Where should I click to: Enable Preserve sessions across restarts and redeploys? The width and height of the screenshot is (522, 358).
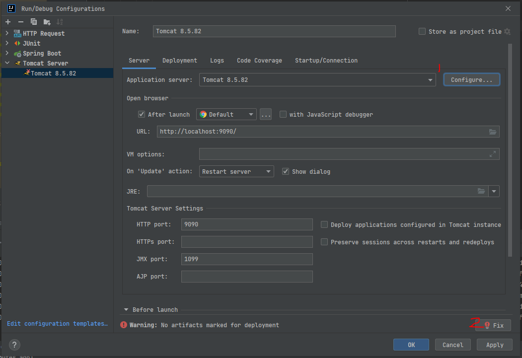(324, 242)
